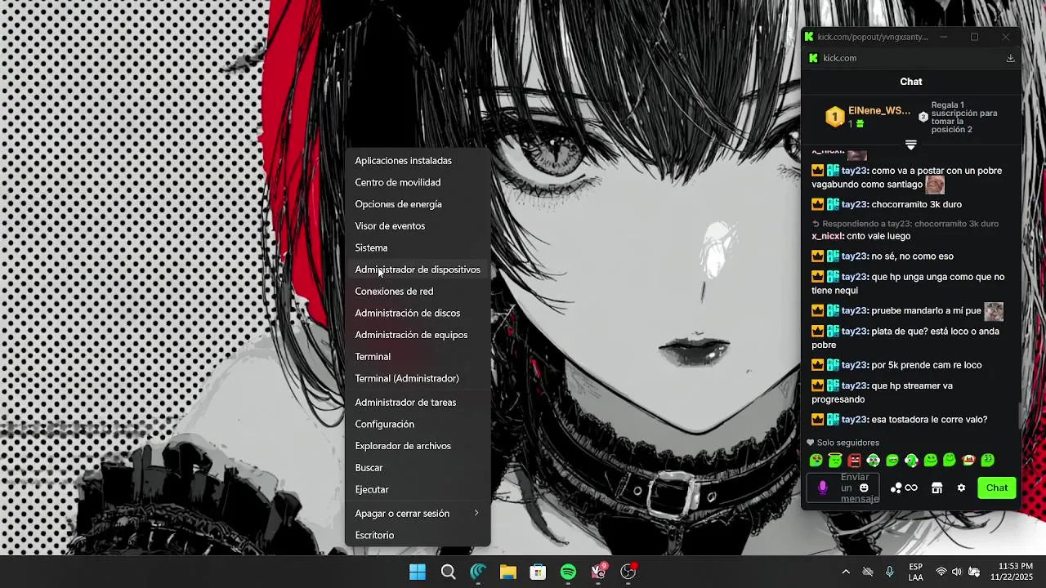Select 'Centro de movilidad' from context menu
1046x588 pixels.
pyautogui.click(x=418, y=182)
